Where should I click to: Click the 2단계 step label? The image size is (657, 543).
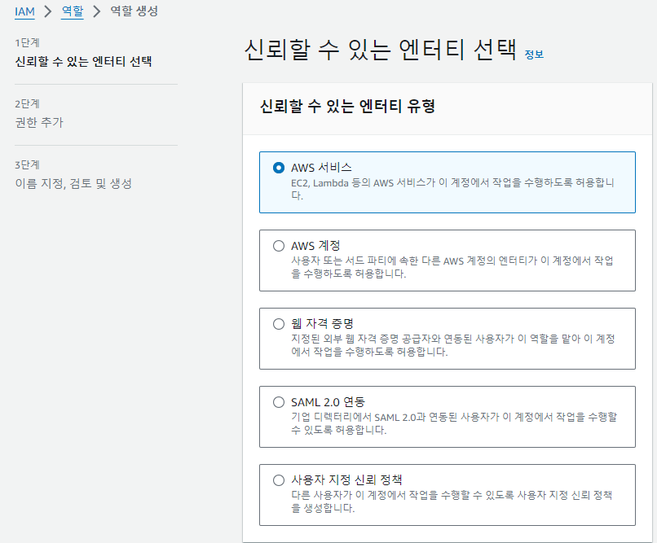pos(27,103)
